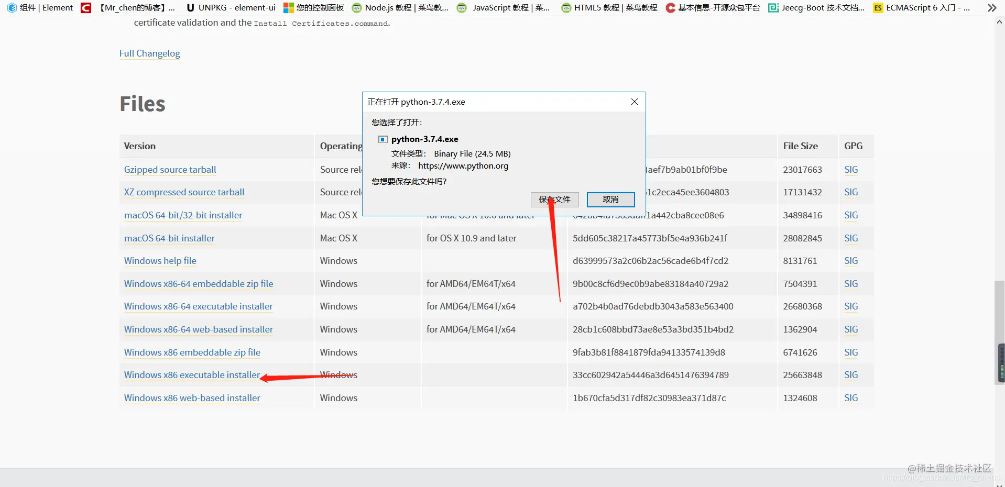Open SIG for Windows x86 embeddable zip

tap(851, 352)
